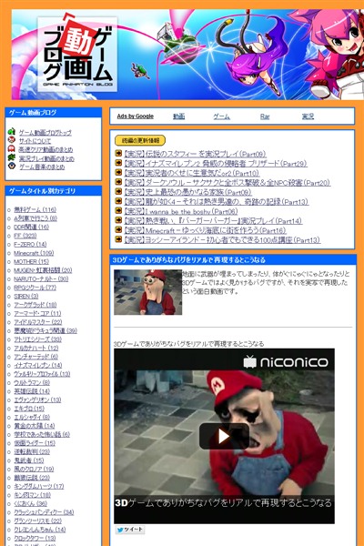The width and height of the screenshot is (364, 546).
Task: Open the RPGツクール (77) category
Action: (x=35, y=288)
